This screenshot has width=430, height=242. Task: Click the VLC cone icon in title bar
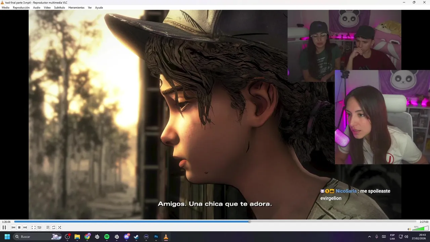click(x=2, y=2)
